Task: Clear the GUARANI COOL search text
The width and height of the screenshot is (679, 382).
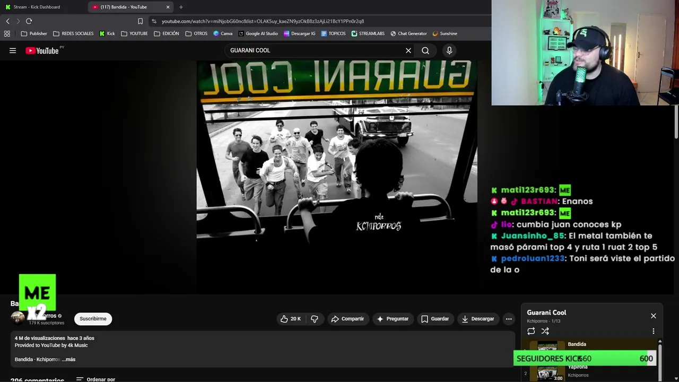Action: click(x=408, y=50)
